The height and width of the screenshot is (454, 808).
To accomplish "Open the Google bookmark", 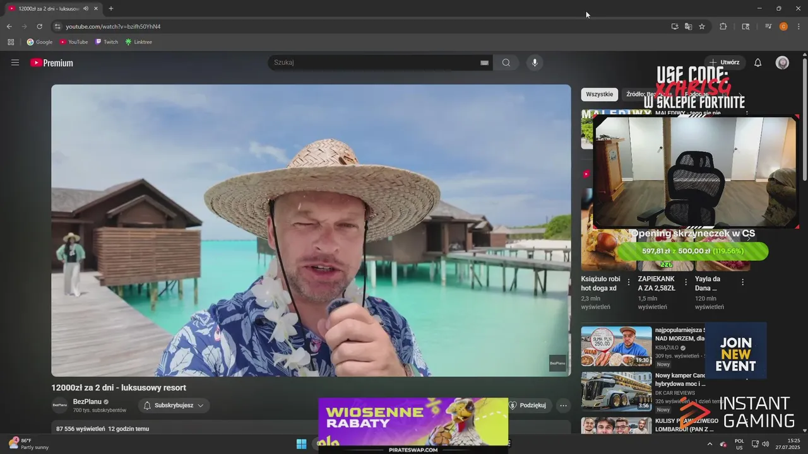I will (x=39, y=42).
